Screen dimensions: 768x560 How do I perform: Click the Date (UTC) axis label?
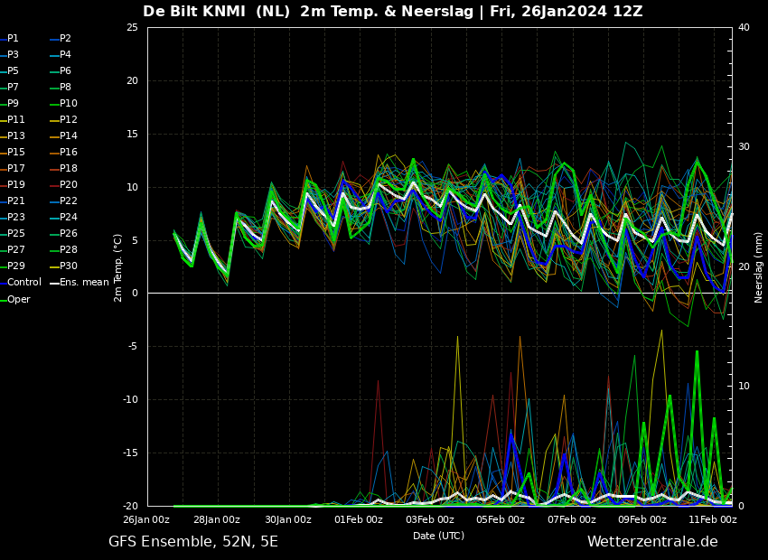coord(438,536)
